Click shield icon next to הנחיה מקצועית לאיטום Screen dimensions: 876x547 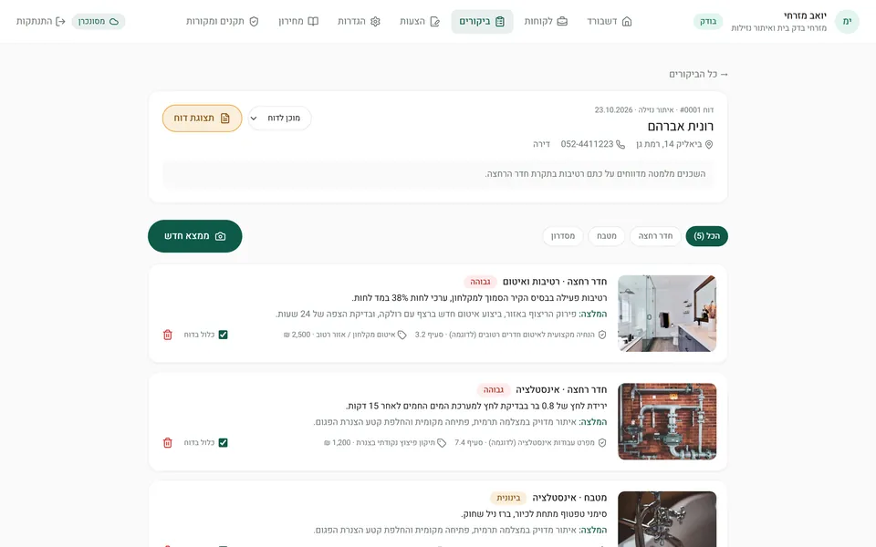[602, 335]
